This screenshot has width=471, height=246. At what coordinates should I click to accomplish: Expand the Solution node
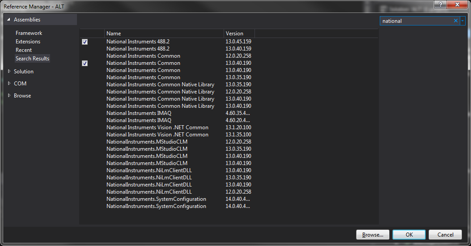click(9, 71)
